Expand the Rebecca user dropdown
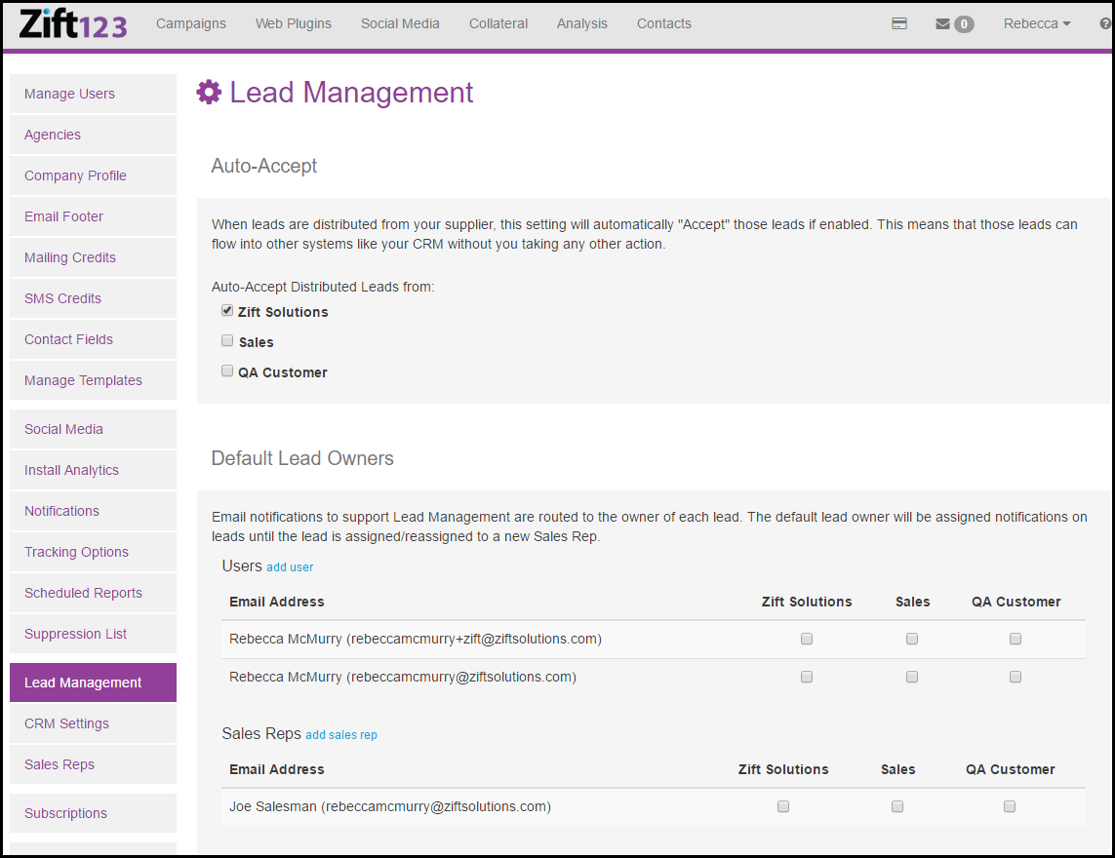This screenshot has height=858, width=1115. click(x=1036, y=23)
